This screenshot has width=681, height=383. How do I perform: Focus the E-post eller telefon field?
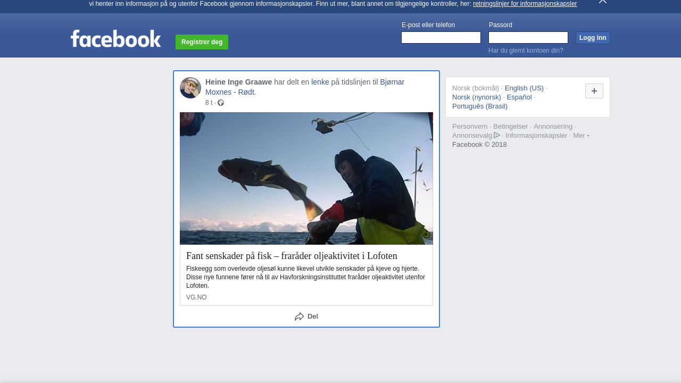pos(441,38)
